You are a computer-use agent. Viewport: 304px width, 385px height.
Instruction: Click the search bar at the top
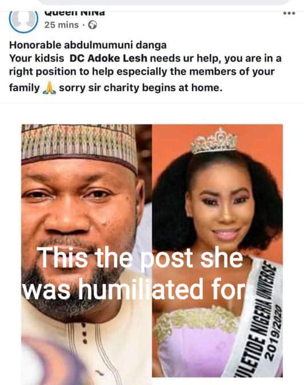click(164, 2)
